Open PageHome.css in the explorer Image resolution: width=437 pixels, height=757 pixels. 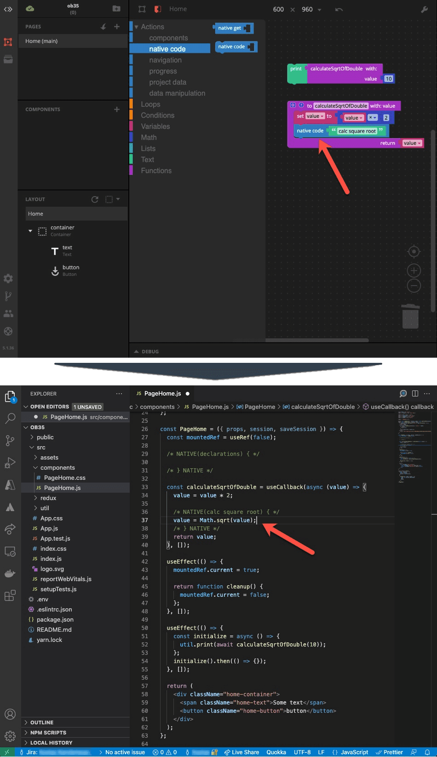click(64, 477)
